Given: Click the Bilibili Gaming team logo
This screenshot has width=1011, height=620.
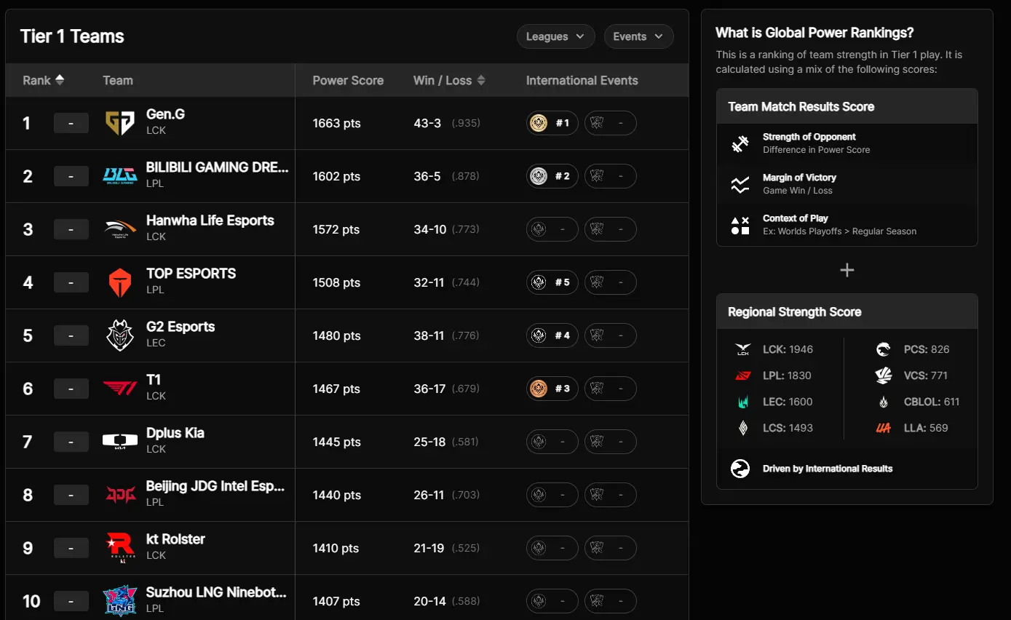Looking at the screenshot, I should (119, 176).
